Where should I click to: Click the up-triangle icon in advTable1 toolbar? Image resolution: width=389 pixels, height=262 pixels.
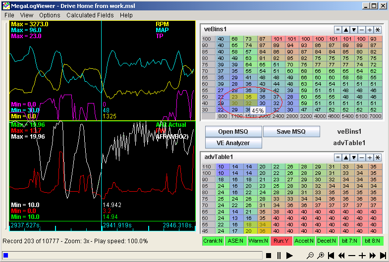coord(345,157)
